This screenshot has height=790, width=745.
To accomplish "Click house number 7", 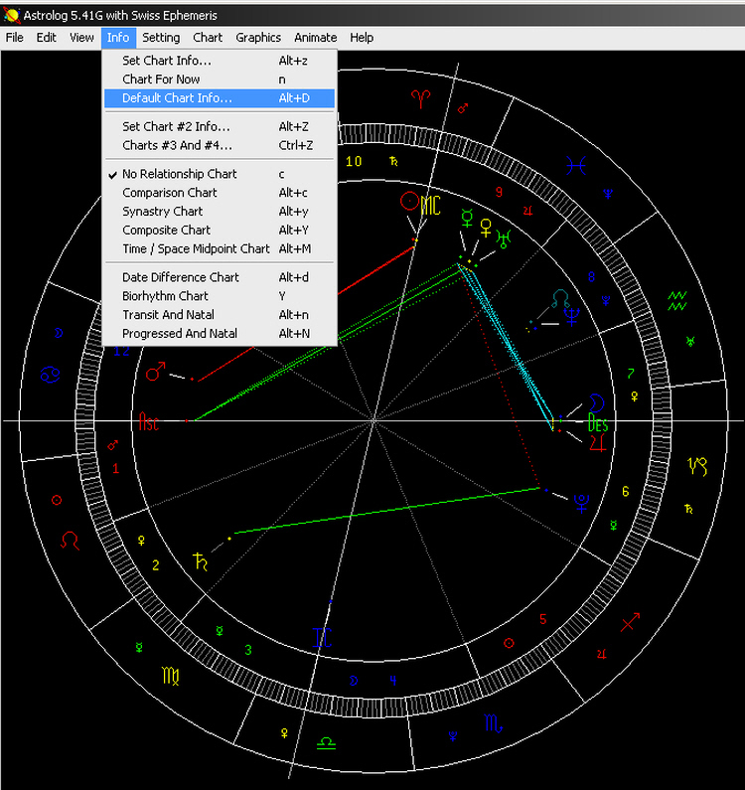I will pos(631,374).
